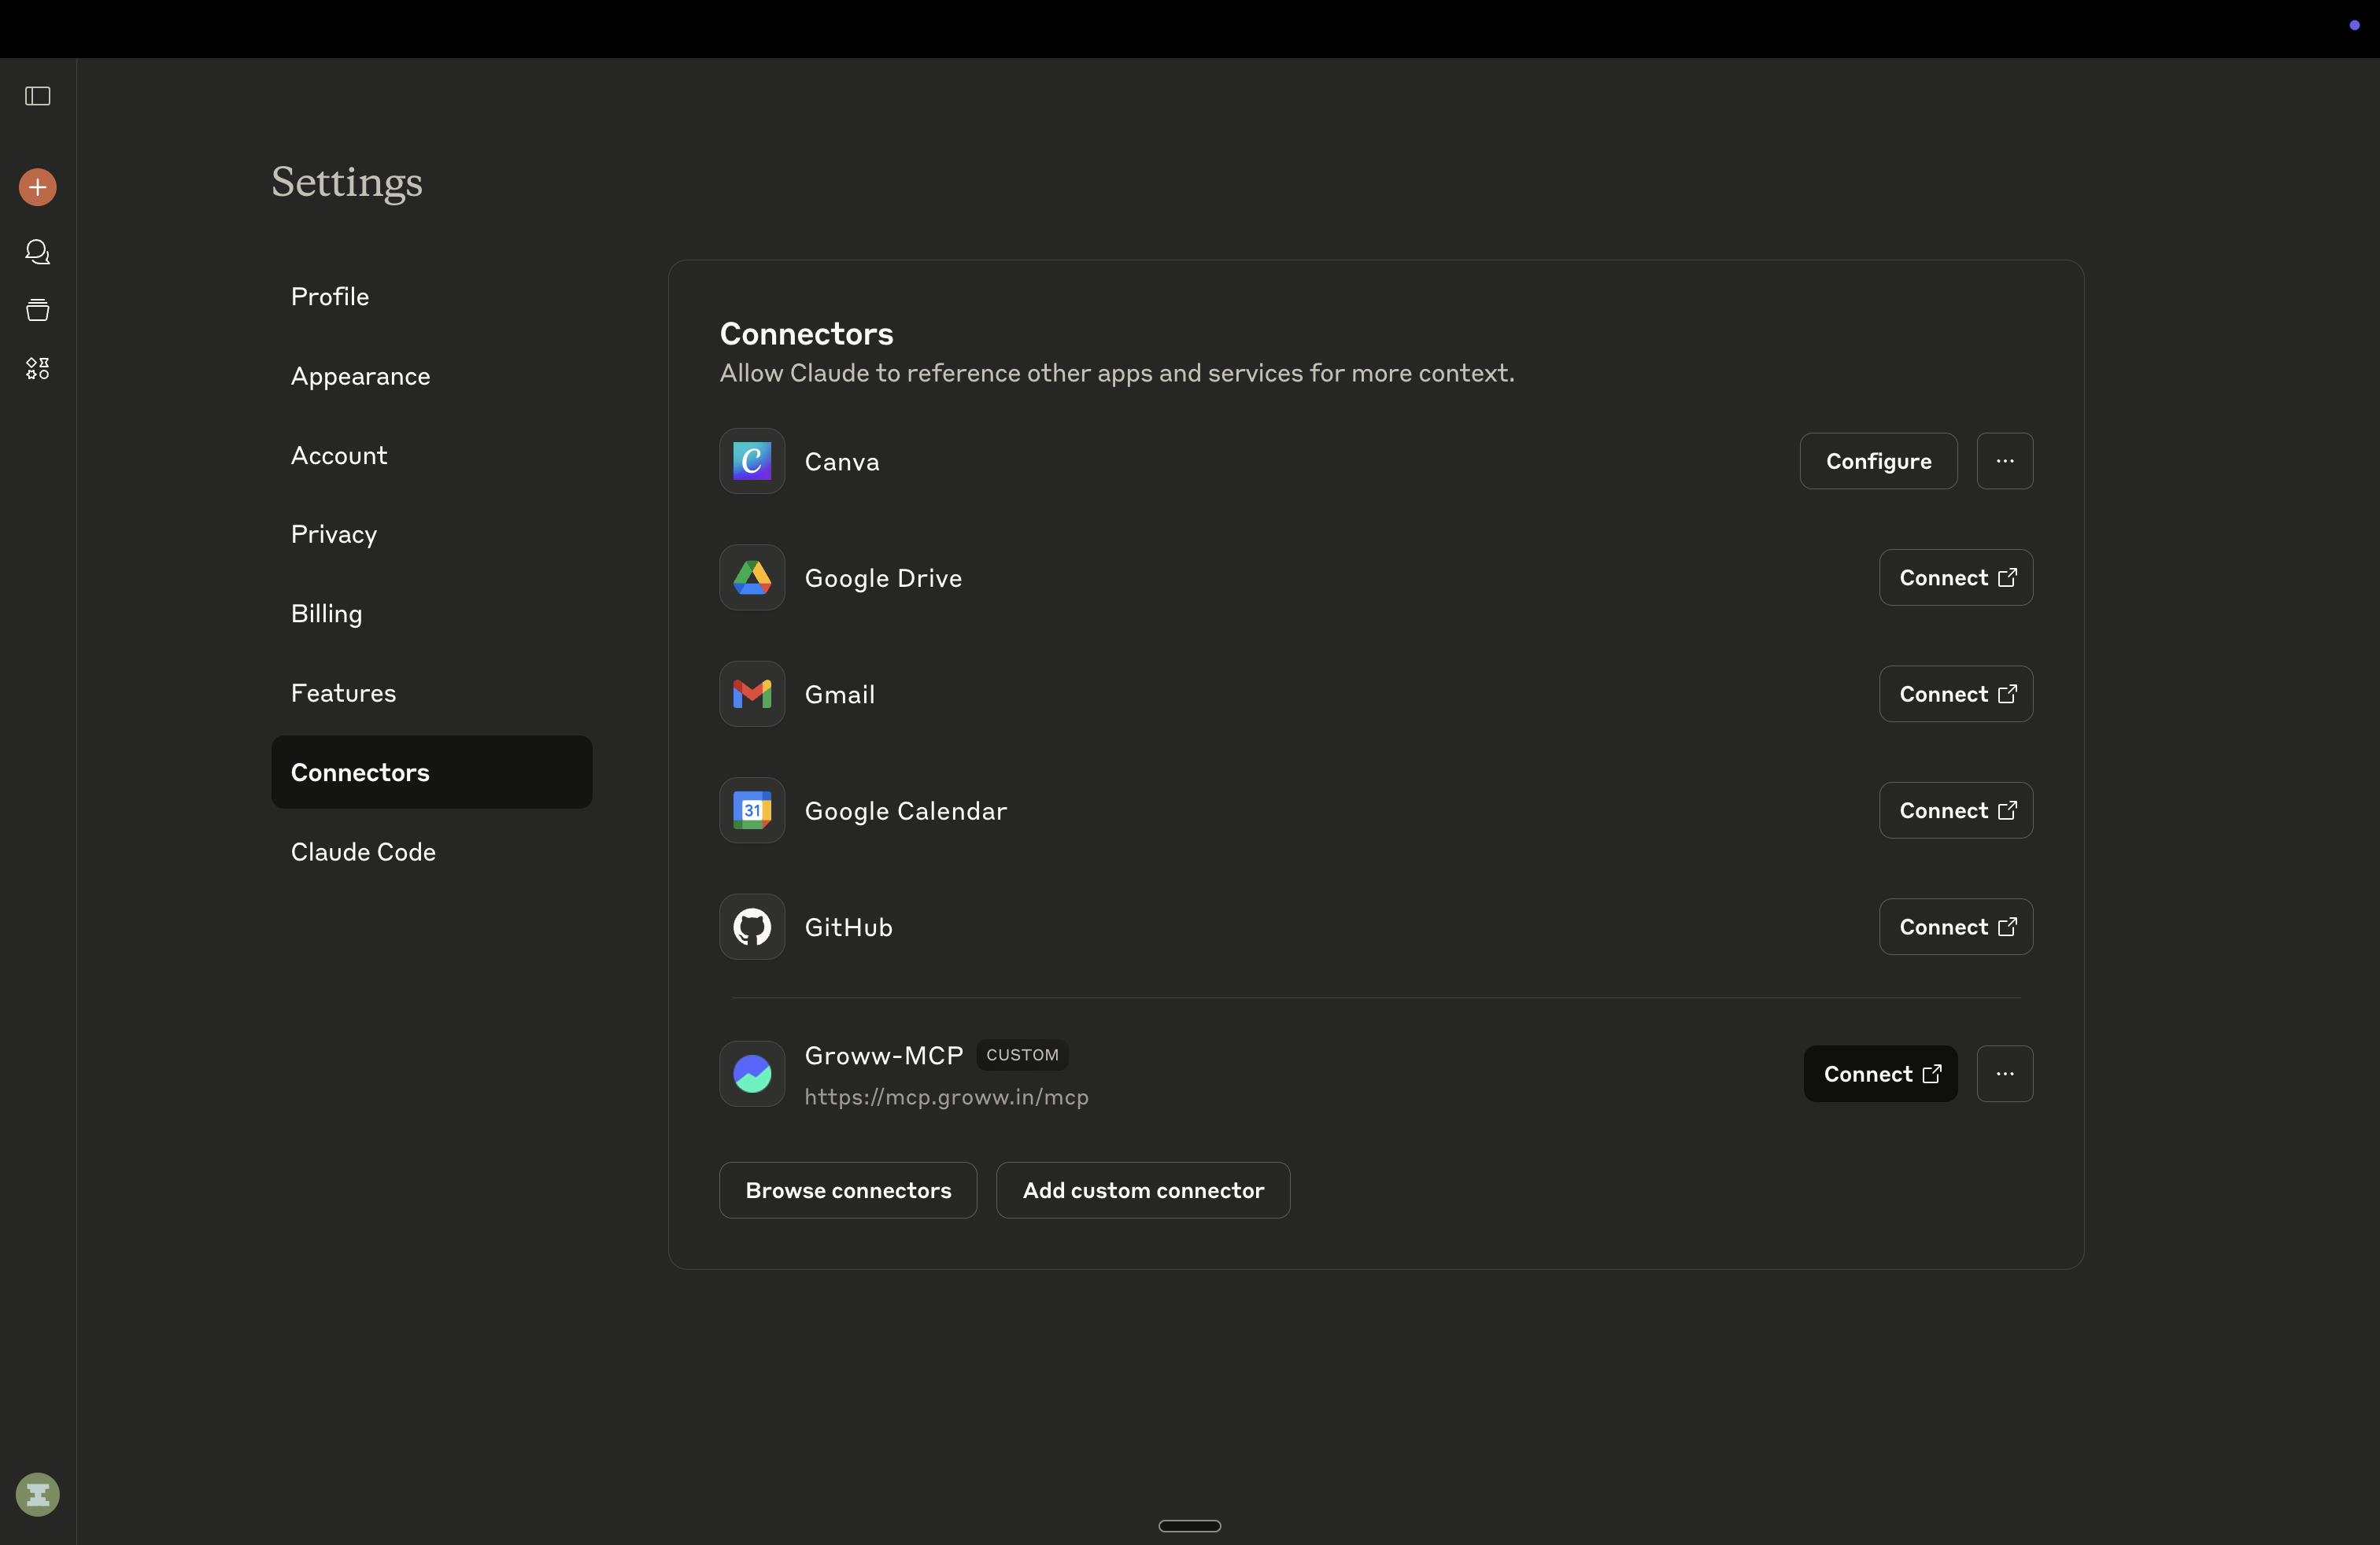Go to Account settings

coord(432,455)
